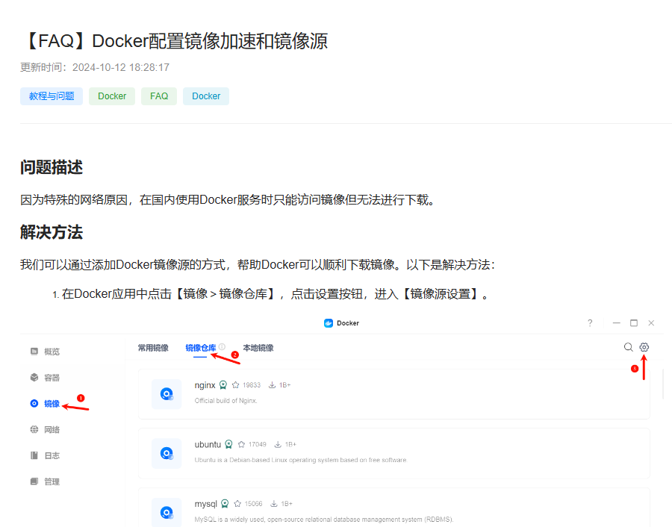
Task: Open image search with the magnifier icon
Action: pyautogui.click(x=628, y=347)
